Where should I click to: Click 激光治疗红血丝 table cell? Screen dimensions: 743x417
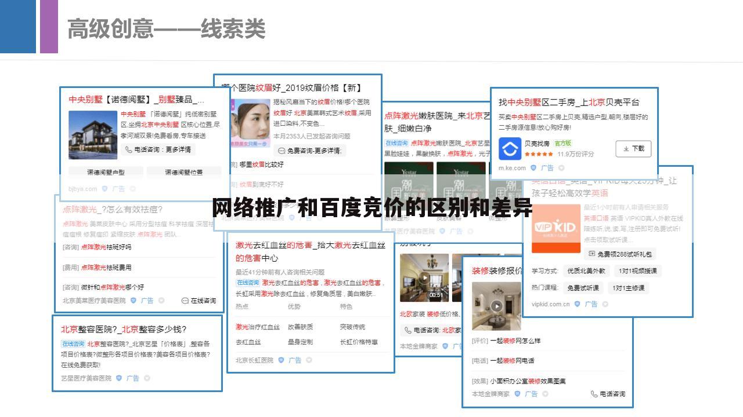tap(258, 327)
